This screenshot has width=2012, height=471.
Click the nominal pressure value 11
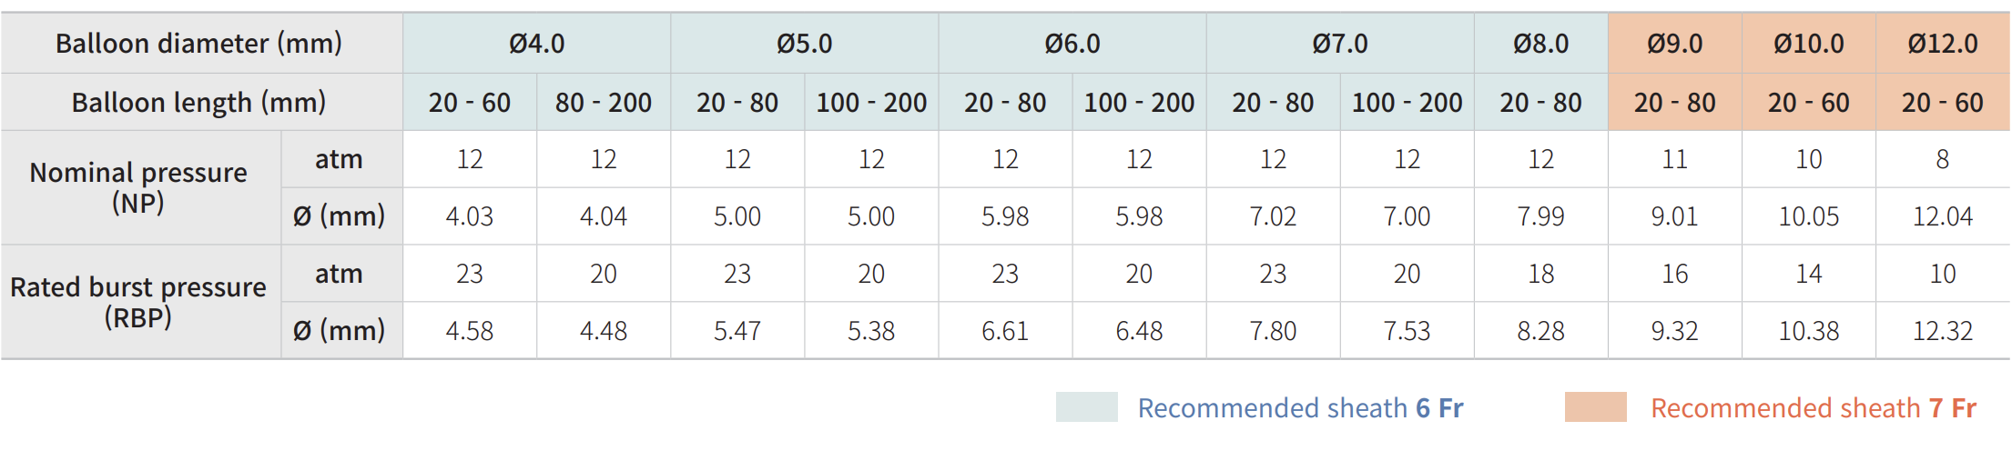[1674, 159]
